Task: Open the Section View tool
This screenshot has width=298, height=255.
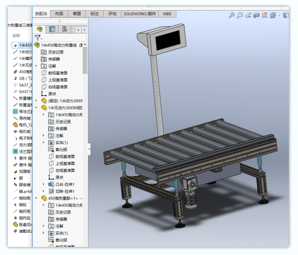Action: 256,15
